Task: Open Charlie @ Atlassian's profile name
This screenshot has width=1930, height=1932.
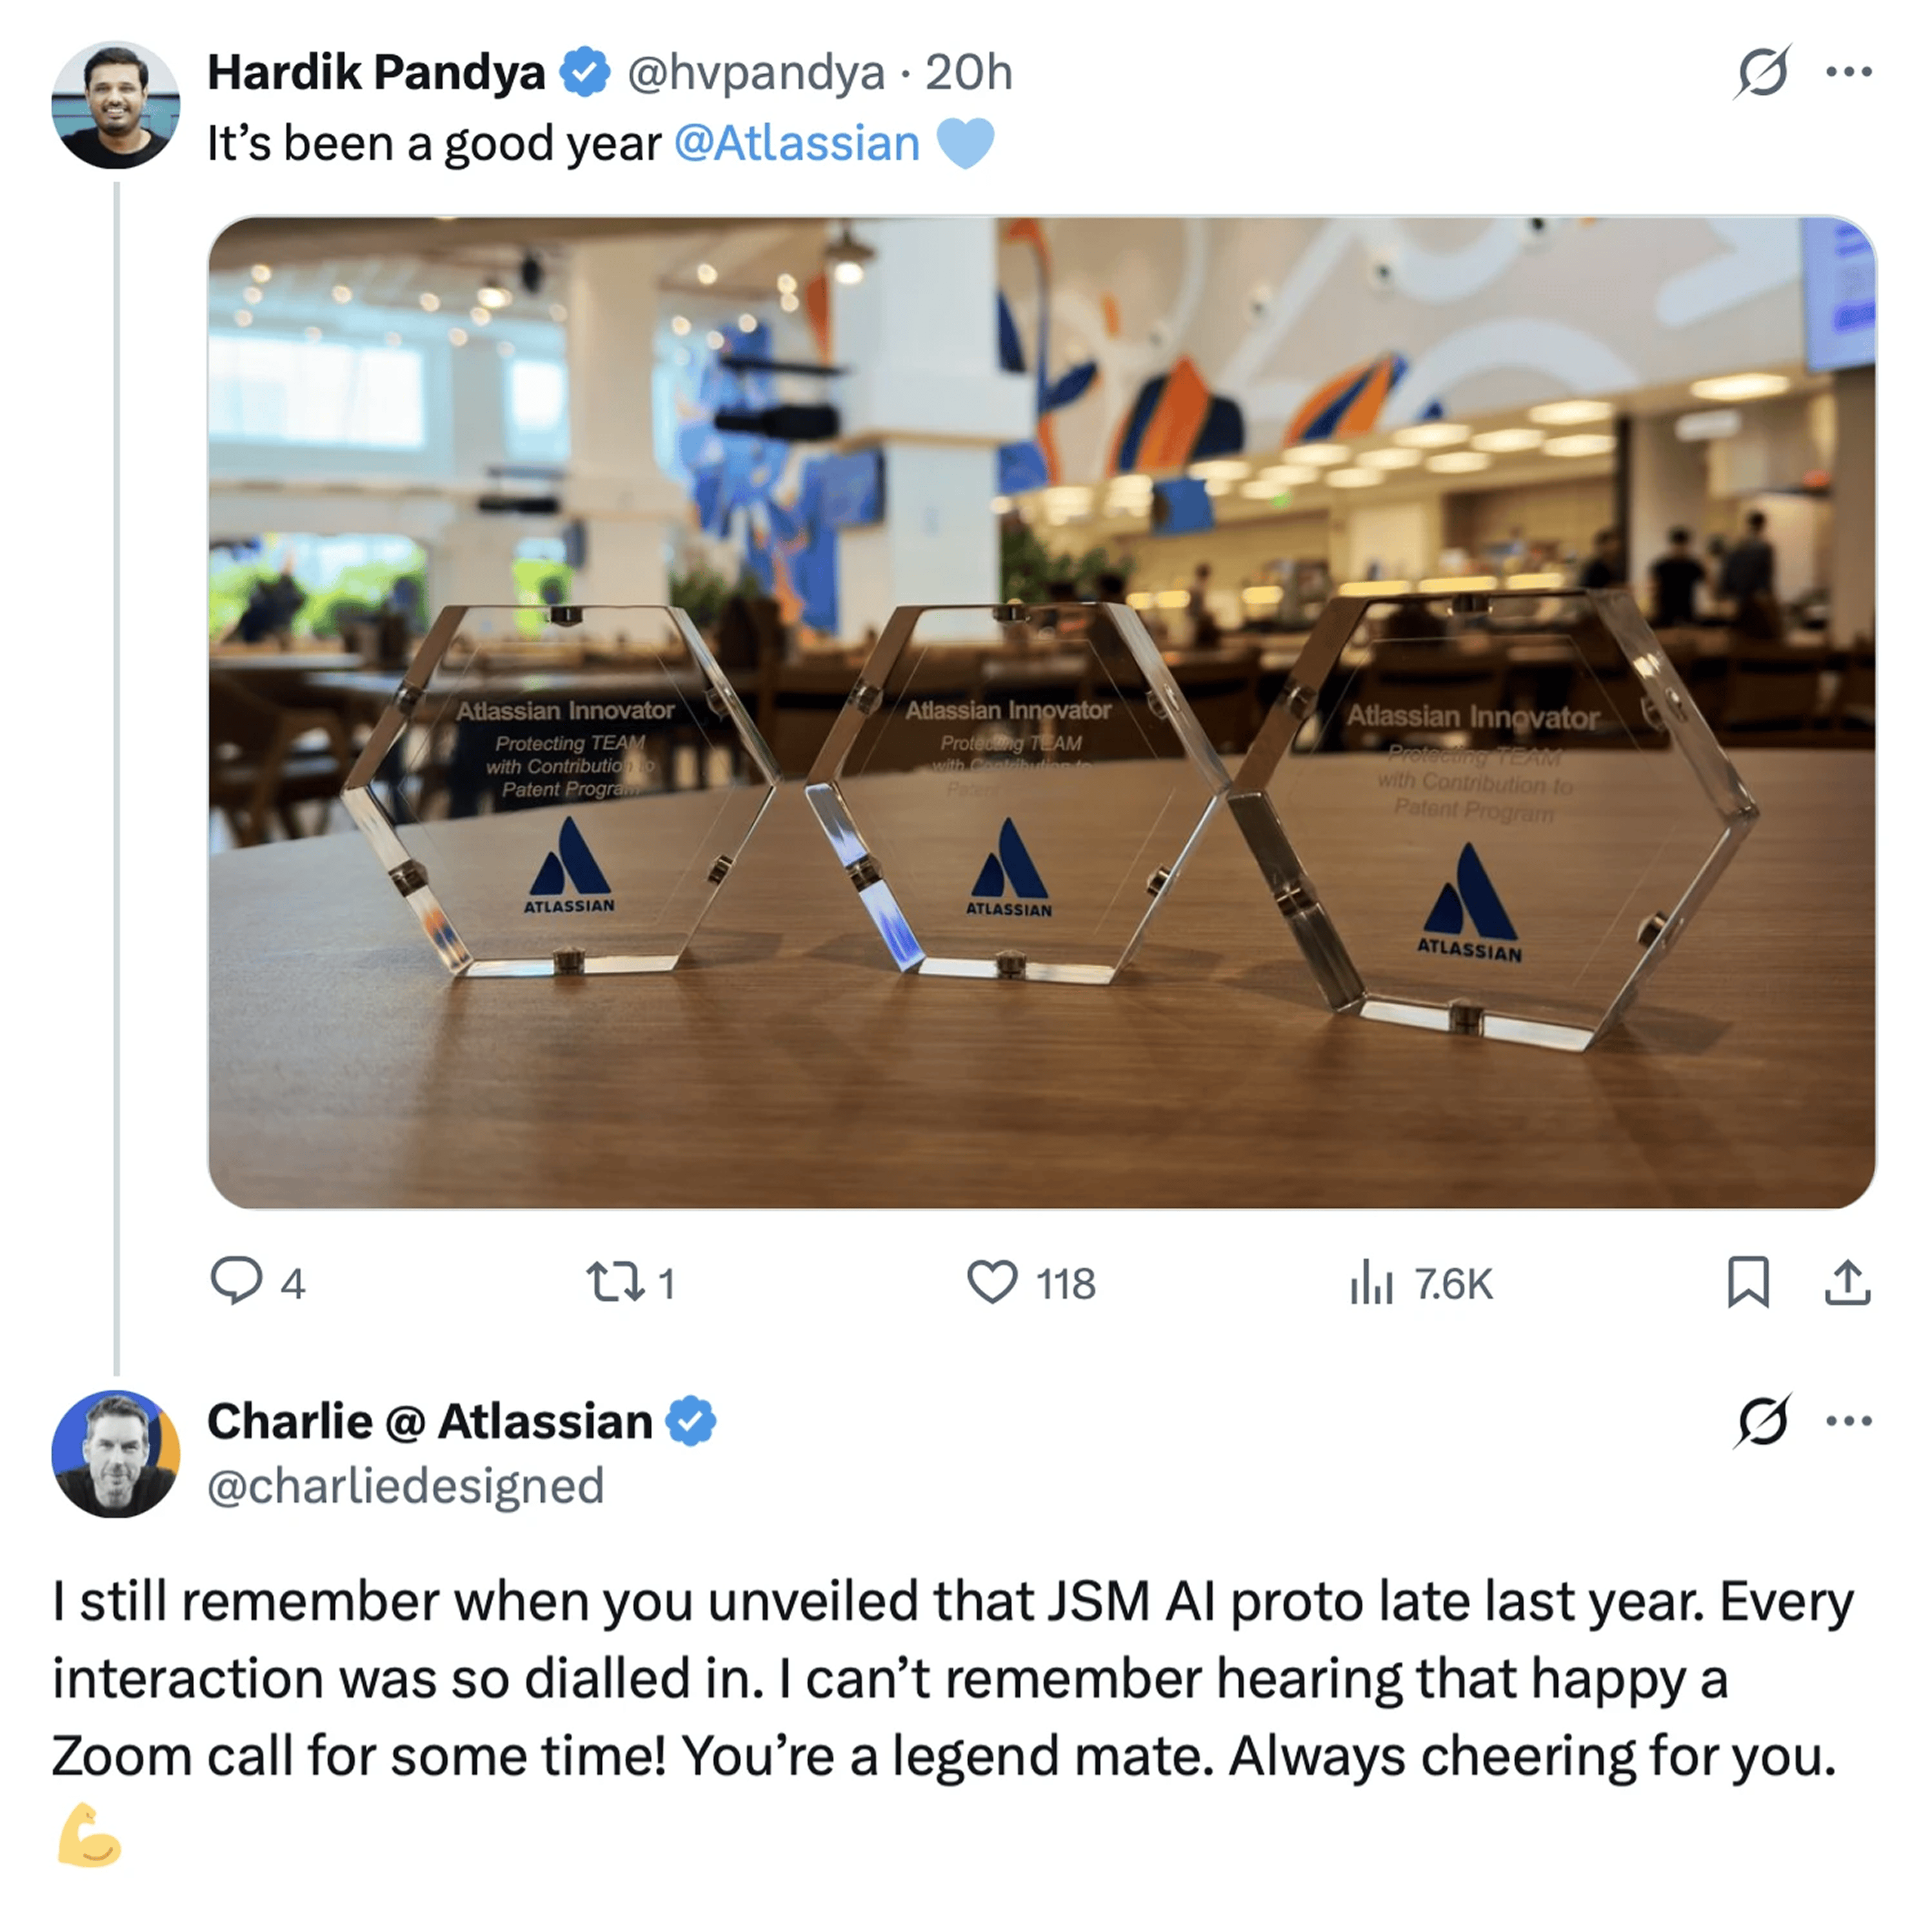Action: tap(429, 1421)
